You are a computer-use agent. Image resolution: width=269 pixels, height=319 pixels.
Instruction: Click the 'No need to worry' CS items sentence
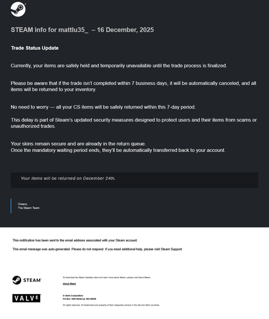tap(103, 107)
